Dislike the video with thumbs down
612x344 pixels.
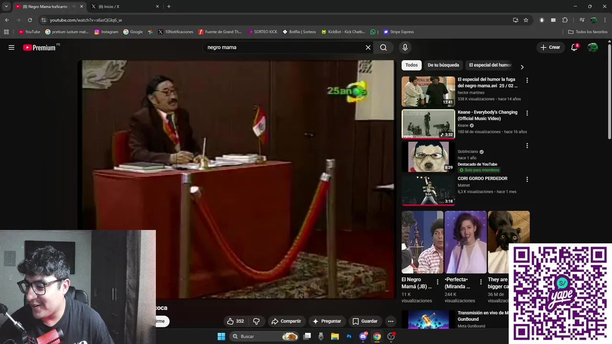coord(256,321)
